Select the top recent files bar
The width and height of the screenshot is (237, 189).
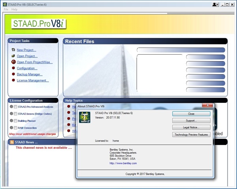coord(181,50)
